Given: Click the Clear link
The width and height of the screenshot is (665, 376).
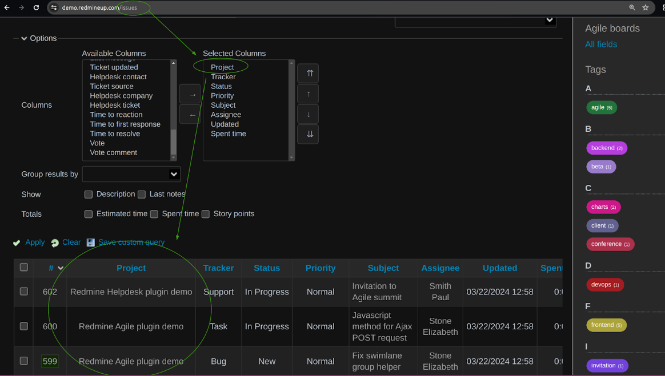Looking at the screenshot, I should [71, 242].
